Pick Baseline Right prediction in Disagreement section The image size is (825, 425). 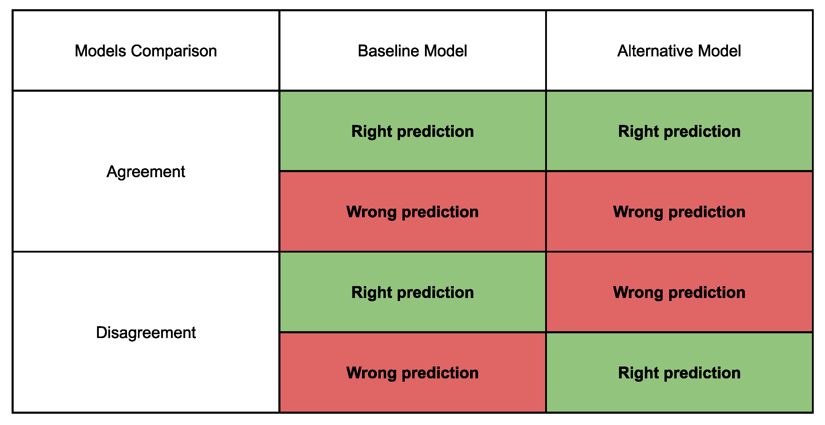[412, 292]
